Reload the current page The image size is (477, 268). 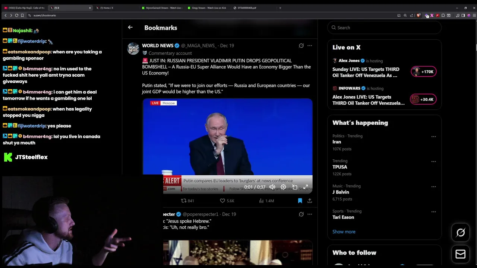[16, 15]
